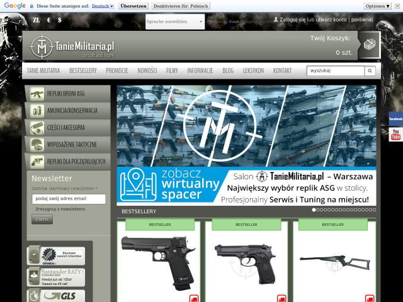Click the utwórz konto link
Viewport: 403px width, 302px height.
coord(330,20)
